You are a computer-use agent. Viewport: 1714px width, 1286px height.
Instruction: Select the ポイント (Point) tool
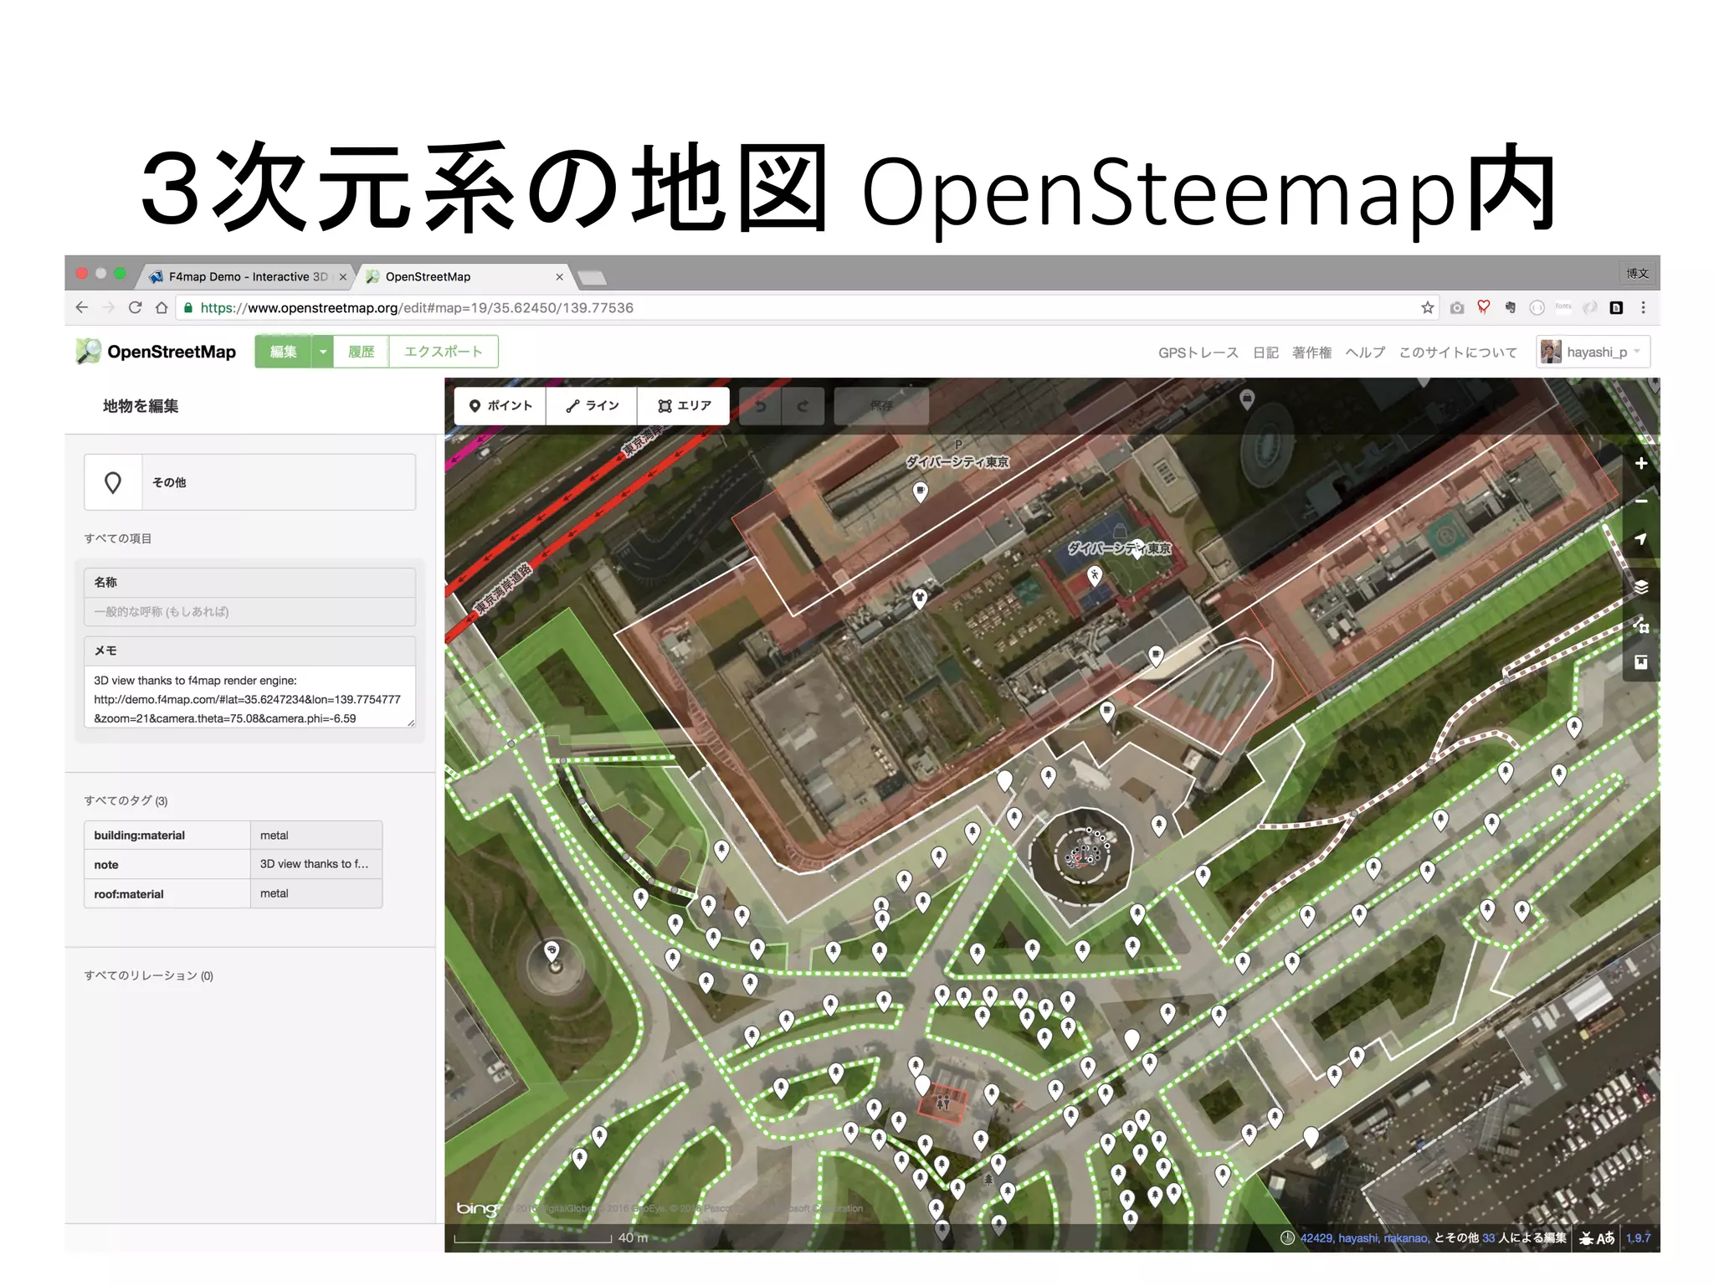500,405
